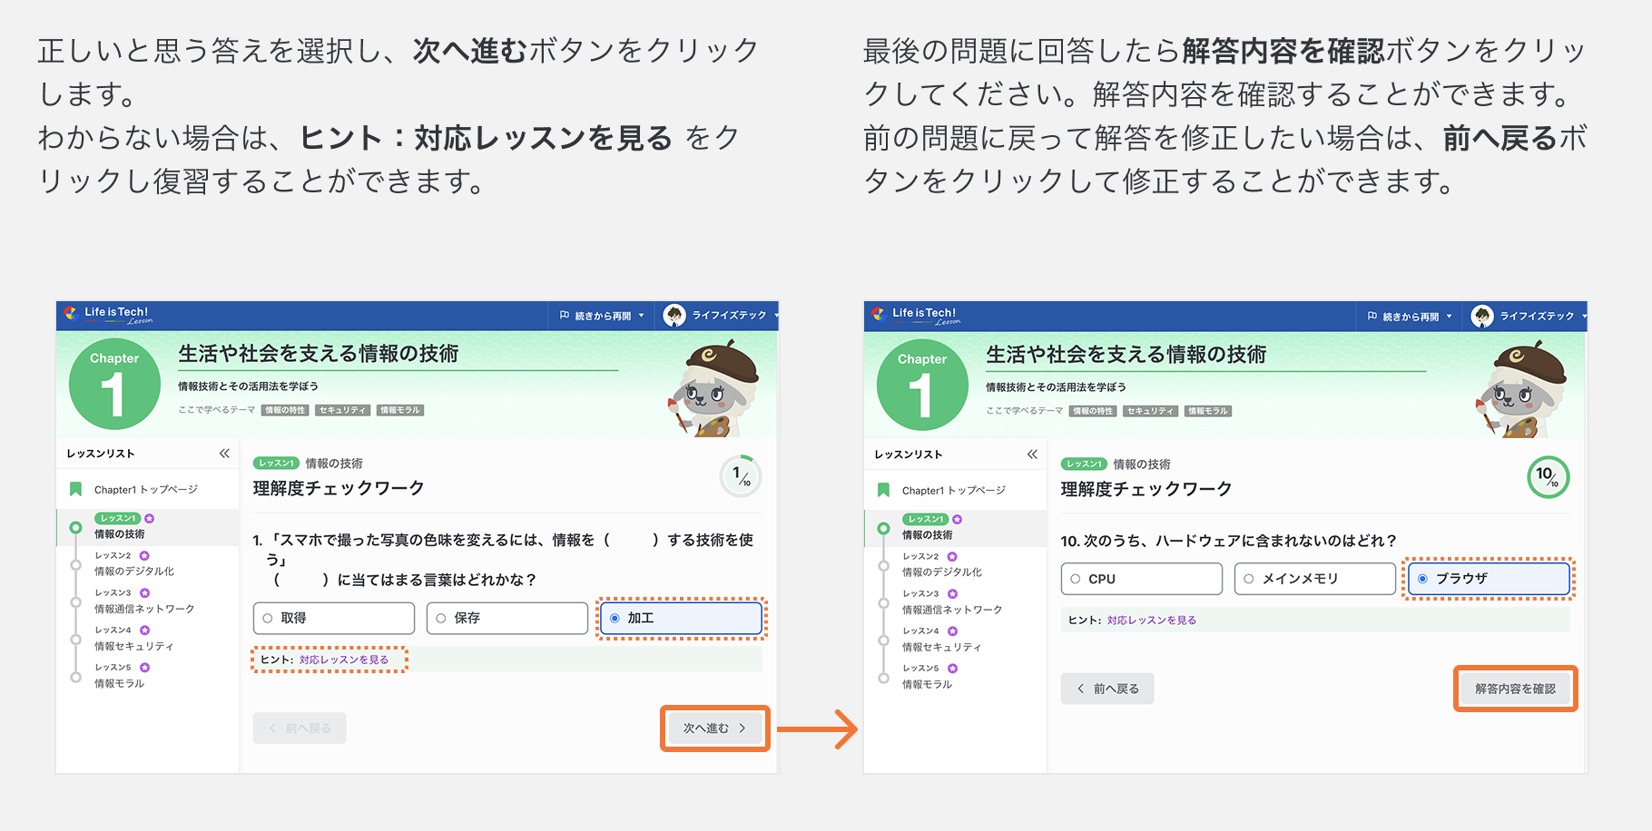Click the Chapter 1 circle badge
The height and width of the screenshot is (831, 1652).
click(x=114, y=383)
